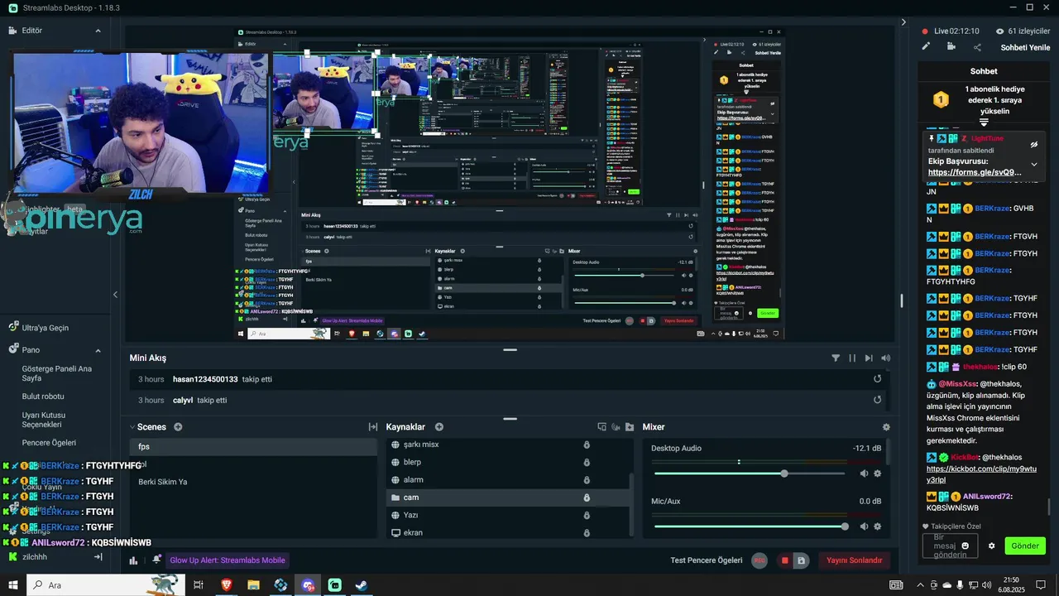Open Ultra'ya Geçin in sidebar
Viewport: 1059px width, 596px height.
click(46, 328)
